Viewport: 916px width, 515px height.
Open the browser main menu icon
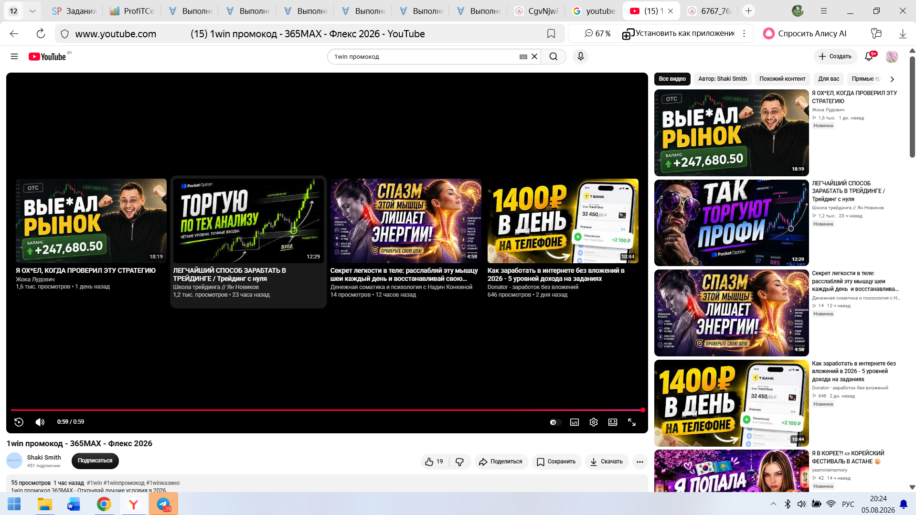tap(824, 11)
